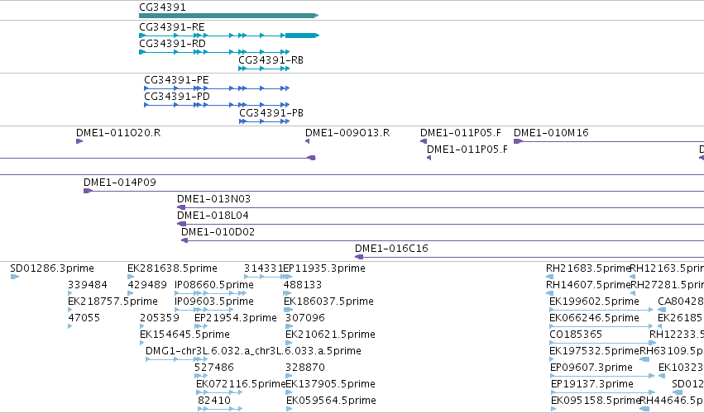Click the 47055 feature label

pyautogui.click(x=84, y=318)
